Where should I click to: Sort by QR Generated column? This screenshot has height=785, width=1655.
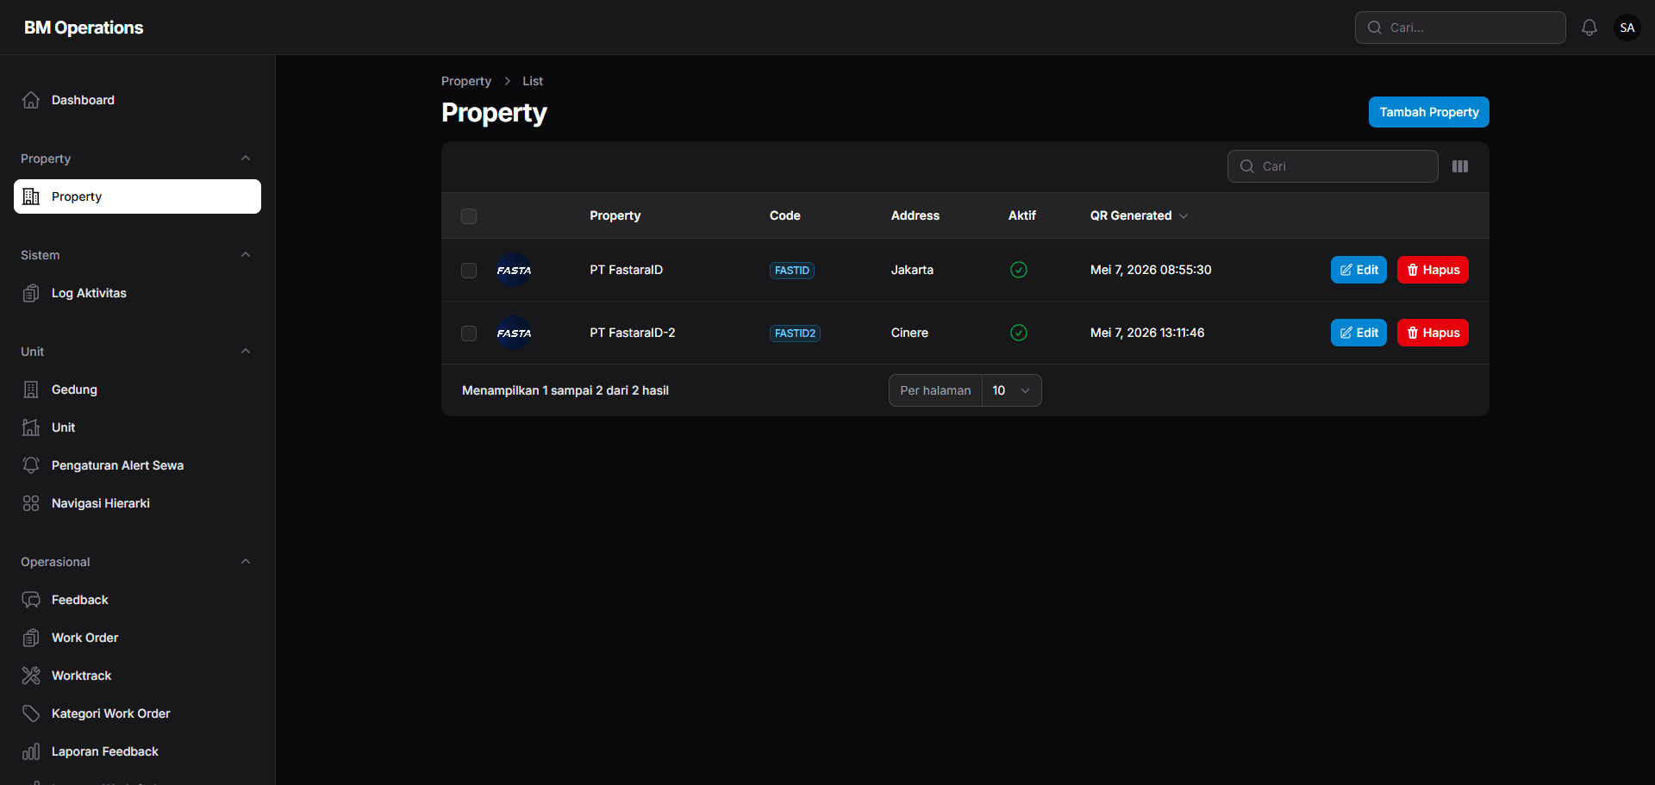[x=1139, y=215]
